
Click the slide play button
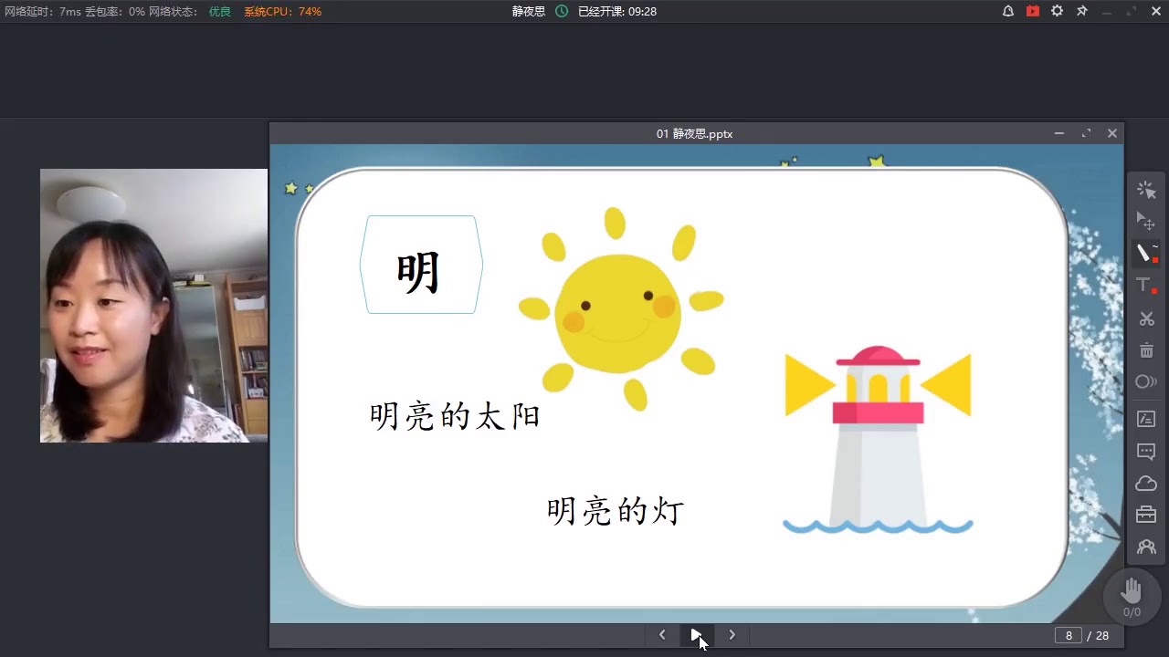tap(697, 635)
